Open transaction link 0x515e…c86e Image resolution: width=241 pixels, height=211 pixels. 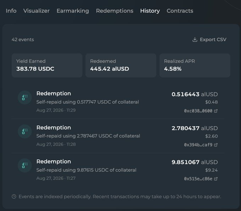point(201,179)
